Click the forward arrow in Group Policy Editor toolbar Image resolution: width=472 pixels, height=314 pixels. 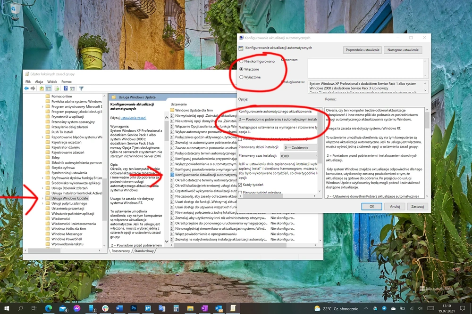(x=33, y=88)
